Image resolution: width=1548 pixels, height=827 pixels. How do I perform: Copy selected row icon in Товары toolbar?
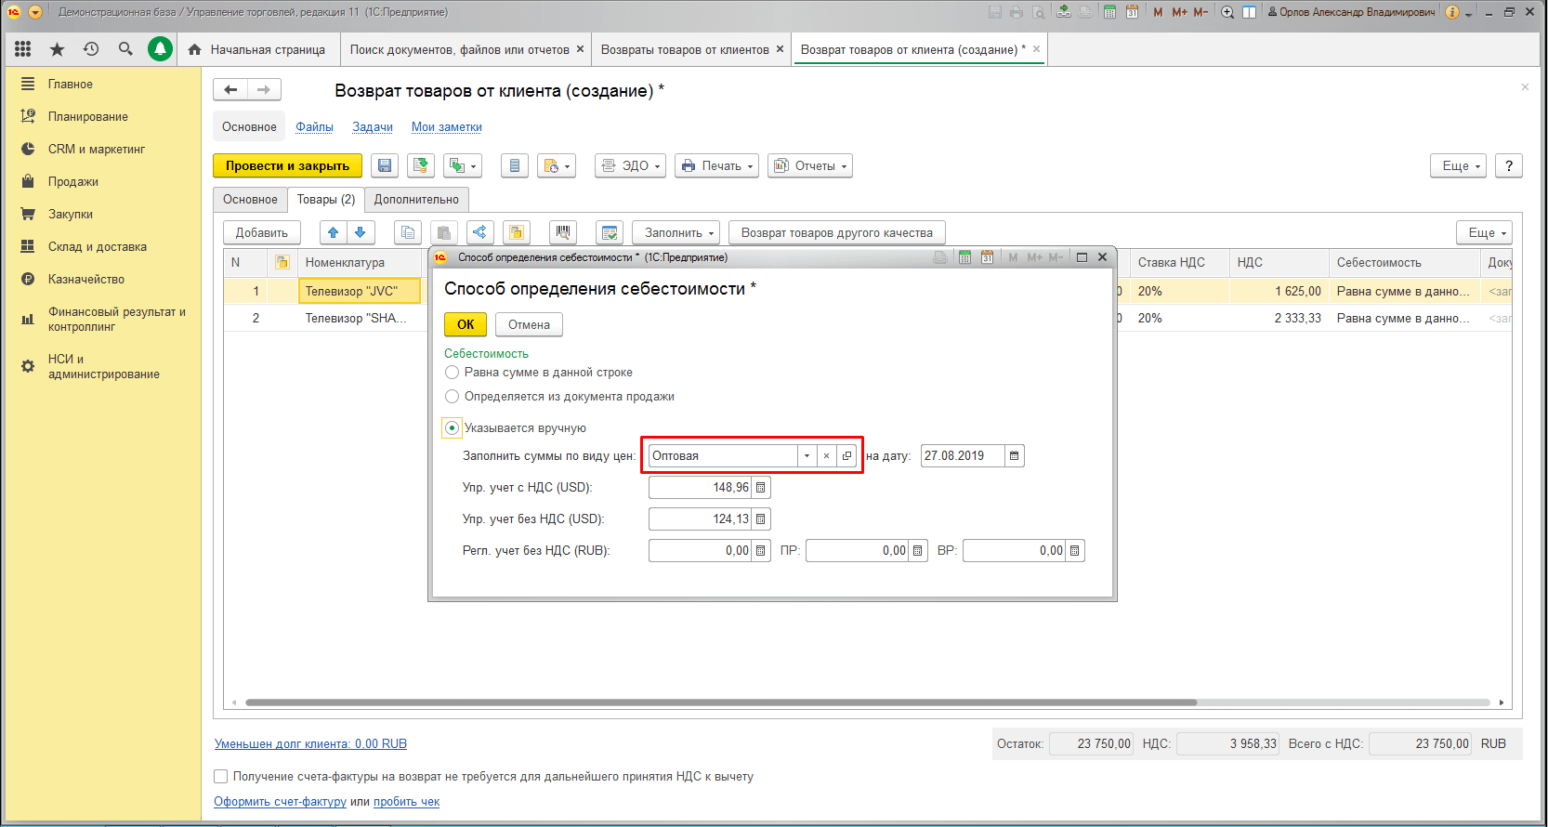tap(408, 232)
